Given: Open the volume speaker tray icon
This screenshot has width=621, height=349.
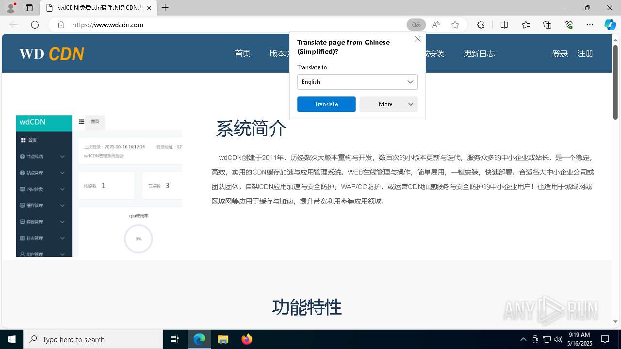Looking at the screenshot, I should [x=558, y=339].
